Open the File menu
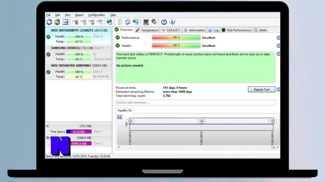The width and height of the screenshot is (325, 182). [48, 15]
